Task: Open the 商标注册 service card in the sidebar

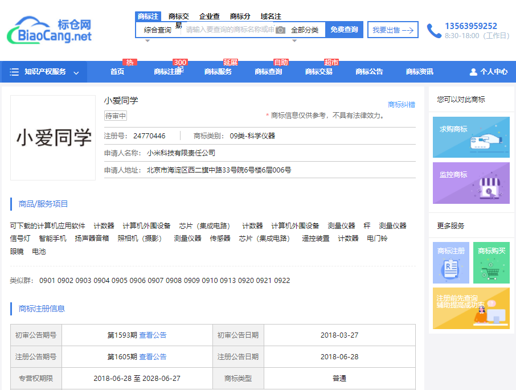Action: pyautogui.click(x=451, y=262)
